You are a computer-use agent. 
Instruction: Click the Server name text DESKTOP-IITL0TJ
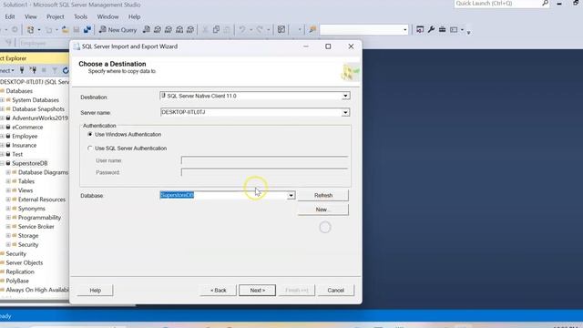[183, 112]
